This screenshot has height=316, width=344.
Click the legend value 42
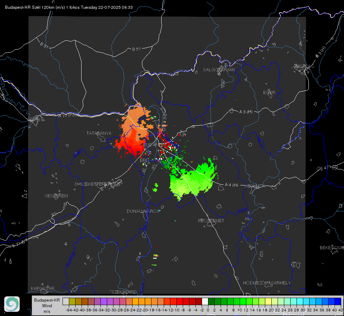pos(341,310)
